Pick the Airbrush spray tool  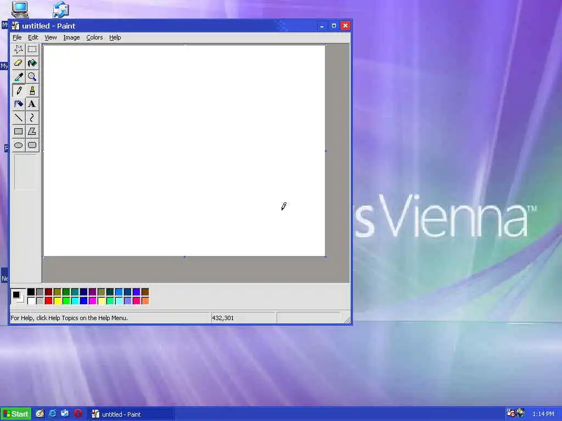(18, 104)
